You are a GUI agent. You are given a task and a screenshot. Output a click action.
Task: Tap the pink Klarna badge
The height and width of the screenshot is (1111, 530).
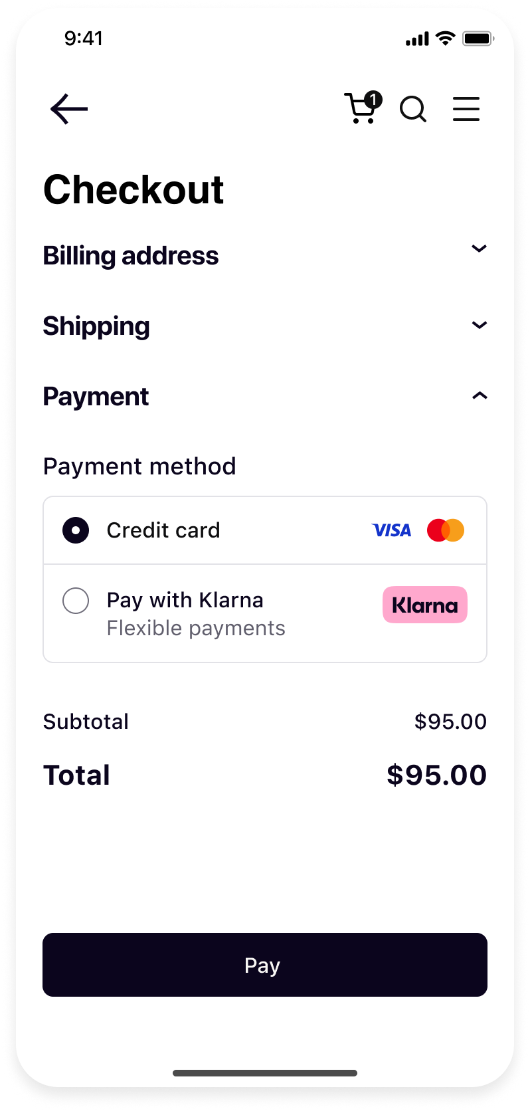(x=425, y=605)
